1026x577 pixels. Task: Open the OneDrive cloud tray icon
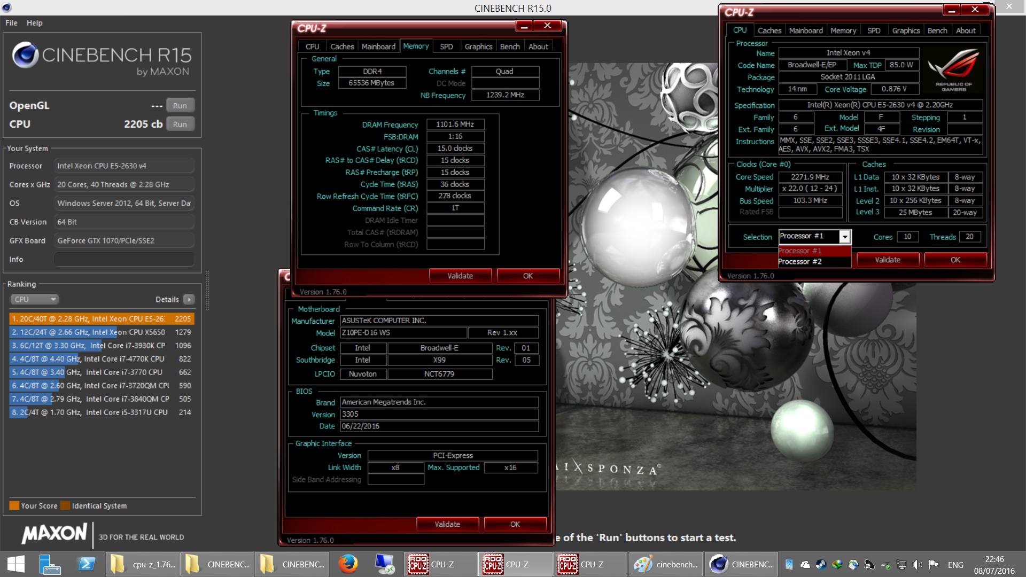pyautogui.click(x=805, y=564)
